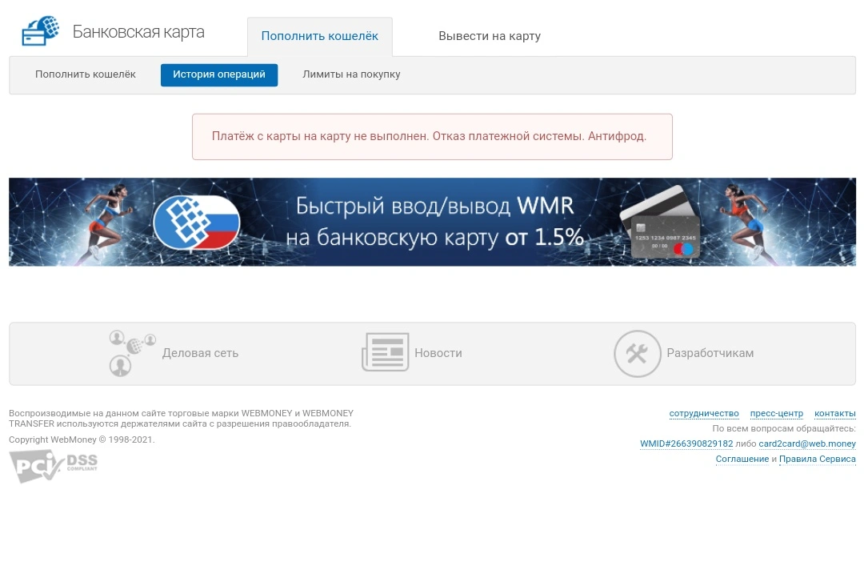Image resolution: width=864 pixels, height=582 pixels.
Task: Click the WEBMONEY TRANSFER trademark notice text
Action: pos(182,418)
